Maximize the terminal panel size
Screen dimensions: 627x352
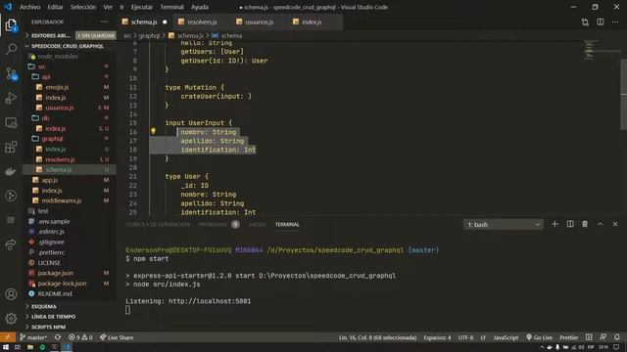click(601, 224)
